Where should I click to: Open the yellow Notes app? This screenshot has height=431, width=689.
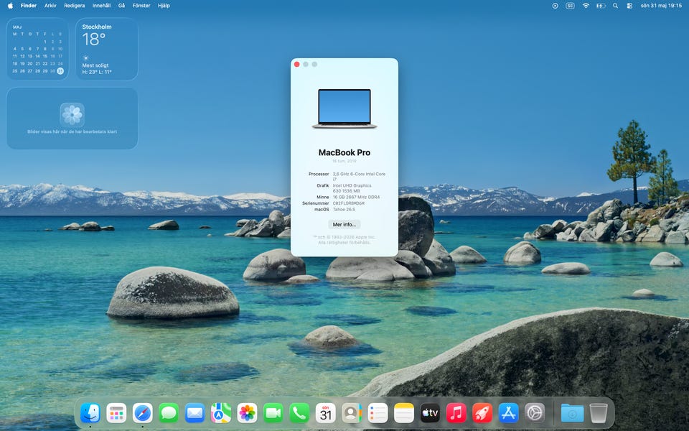404,414
